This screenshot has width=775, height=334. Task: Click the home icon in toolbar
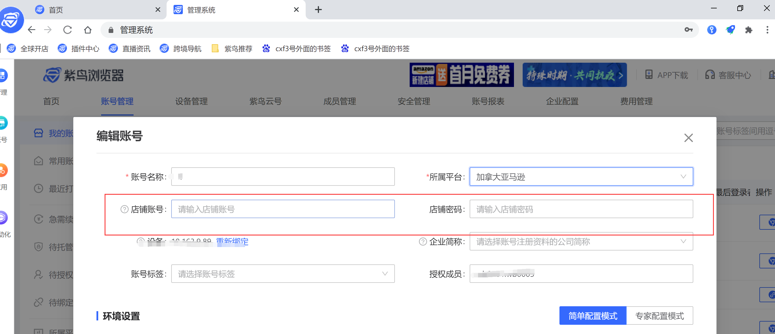[87, 30]
